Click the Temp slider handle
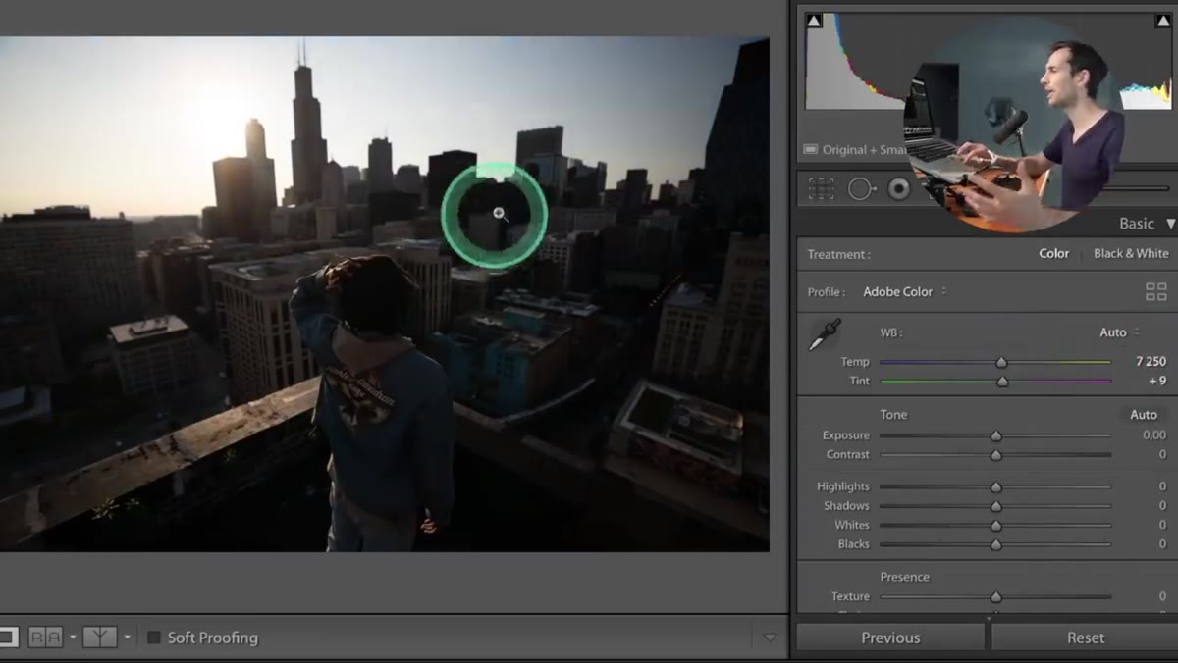Viewport: 1178px width, 663px height. (1001, 362)
